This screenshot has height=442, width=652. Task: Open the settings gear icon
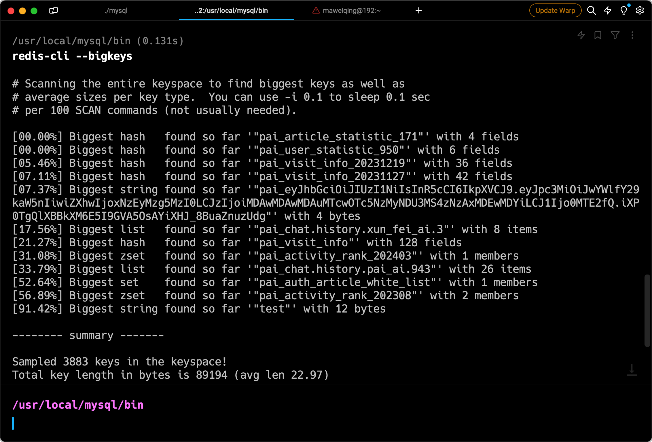coord(640,11)
